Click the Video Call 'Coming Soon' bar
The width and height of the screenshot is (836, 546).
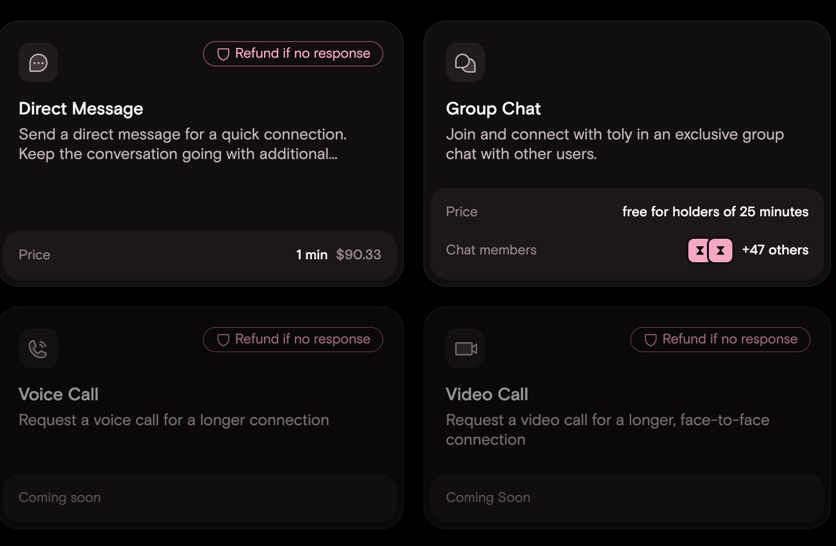(627, 497)
